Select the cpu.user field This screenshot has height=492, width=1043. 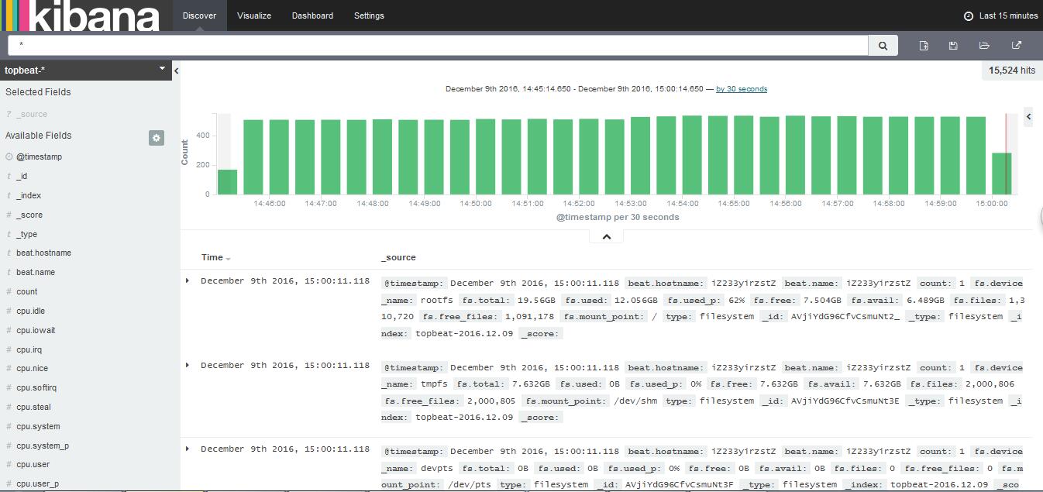(x=33, y=464)
